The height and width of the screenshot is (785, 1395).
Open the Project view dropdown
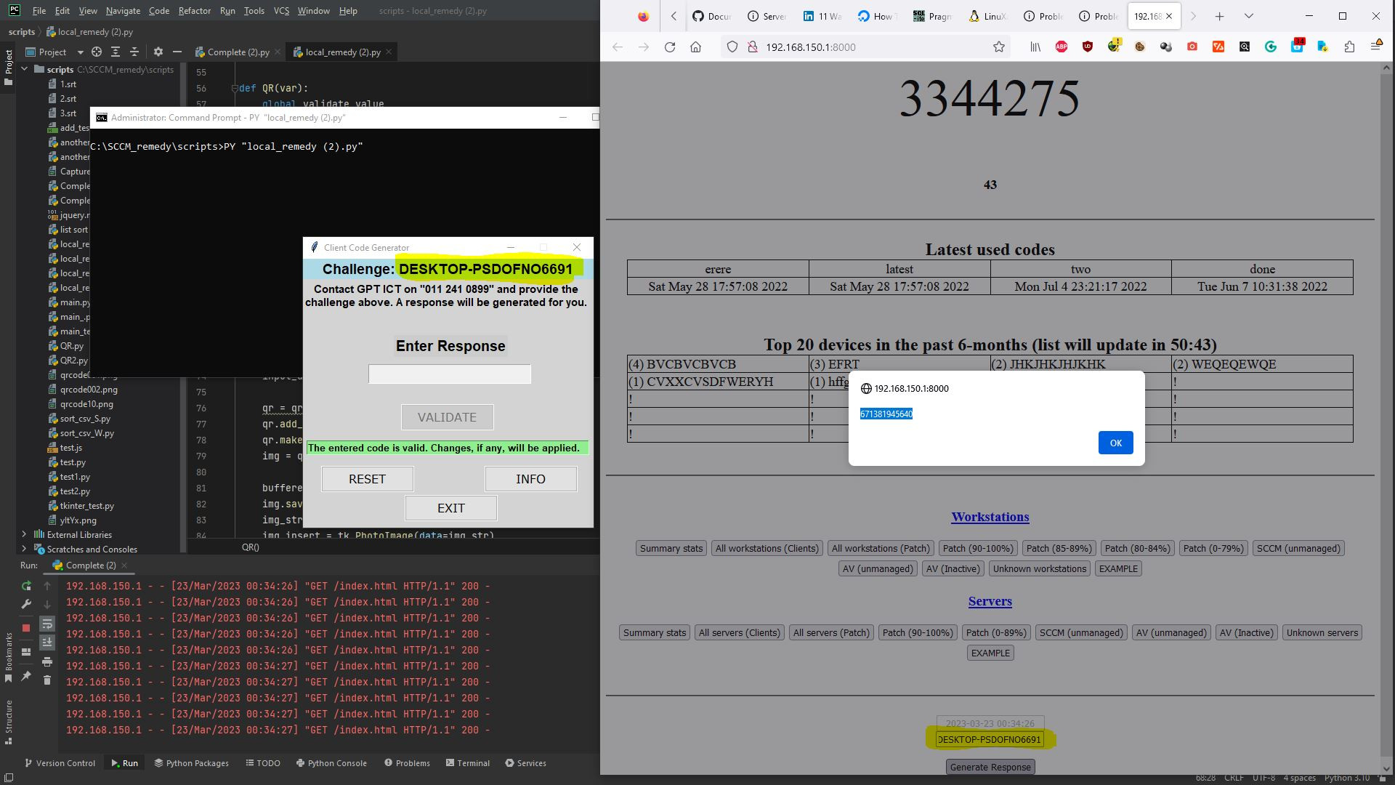80,52
